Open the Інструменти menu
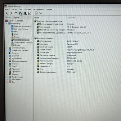The image size is (121, 121). point(38,9)
